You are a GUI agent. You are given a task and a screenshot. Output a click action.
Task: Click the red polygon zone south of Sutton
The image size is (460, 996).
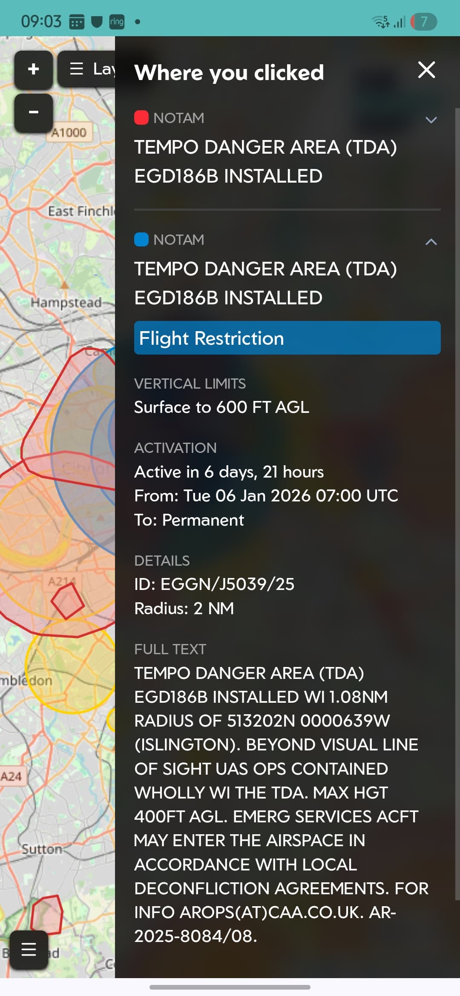(x=47, y=914)
